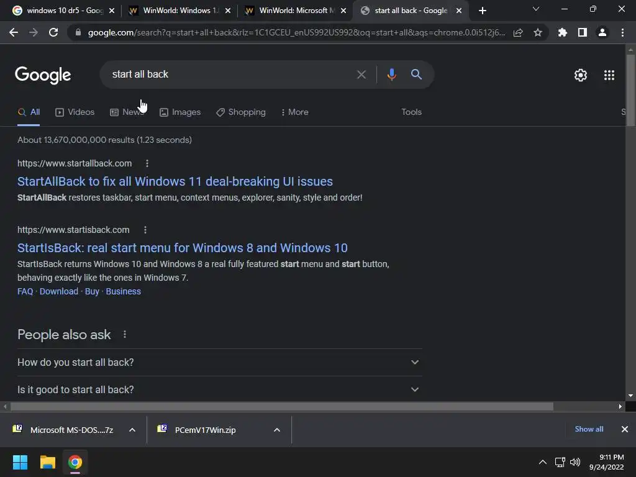
Task: Show all downloads
Action: pos(589,429)
